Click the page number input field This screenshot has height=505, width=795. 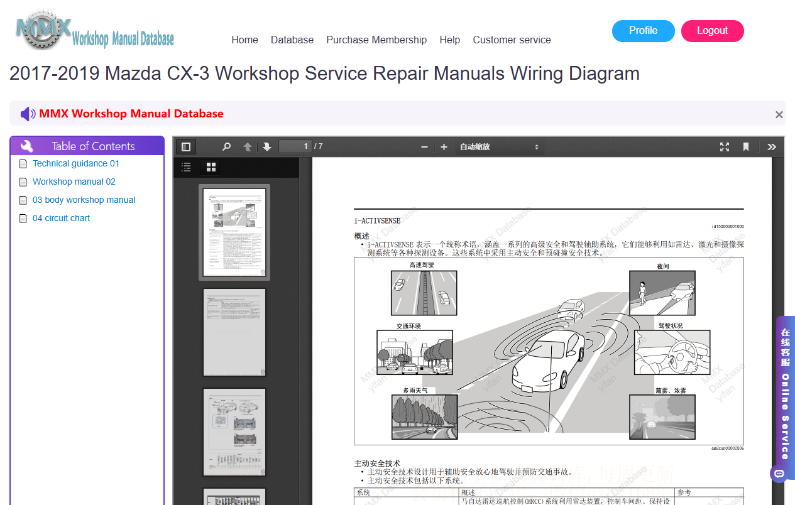(295, 147)
